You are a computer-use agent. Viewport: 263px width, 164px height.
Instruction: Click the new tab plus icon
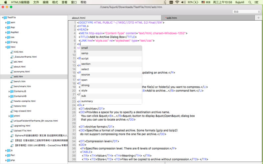(x=258, y=18)
